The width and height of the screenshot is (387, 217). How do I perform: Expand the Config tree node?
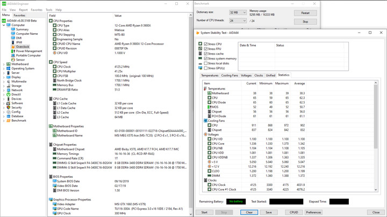point(4,112)
